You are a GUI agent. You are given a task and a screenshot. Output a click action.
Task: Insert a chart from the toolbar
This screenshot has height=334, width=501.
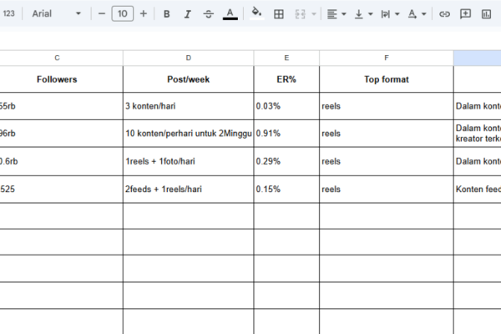tap(486, 14)
